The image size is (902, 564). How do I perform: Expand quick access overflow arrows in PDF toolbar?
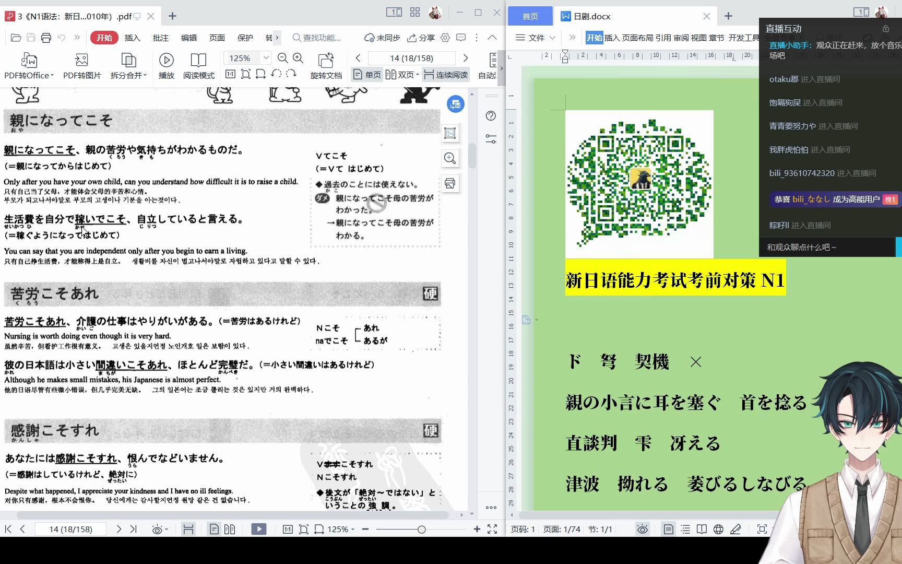click(77, 38)
